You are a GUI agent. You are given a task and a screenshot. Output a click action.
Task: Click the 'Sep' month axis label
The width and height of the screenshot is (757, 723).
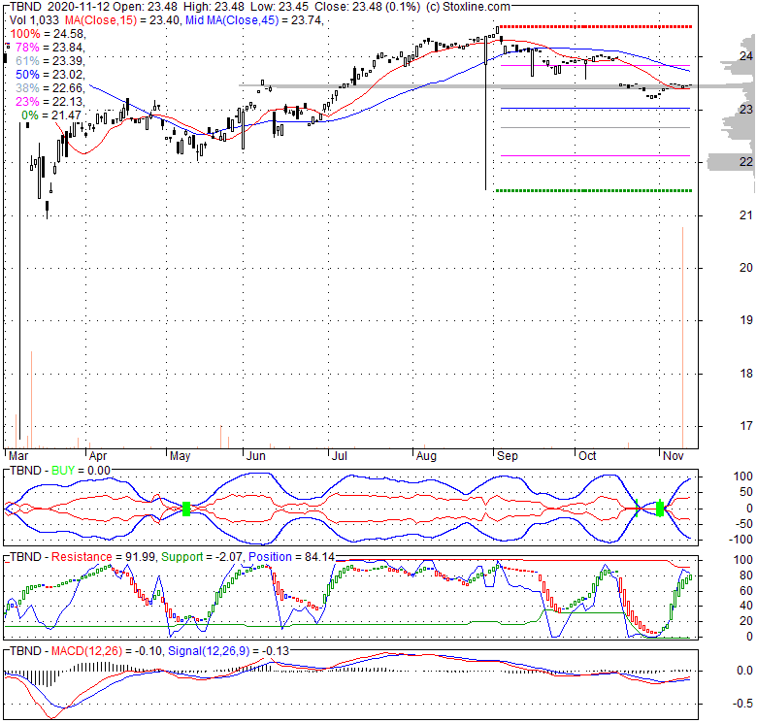pyautogui.click(x=508, y=456)
